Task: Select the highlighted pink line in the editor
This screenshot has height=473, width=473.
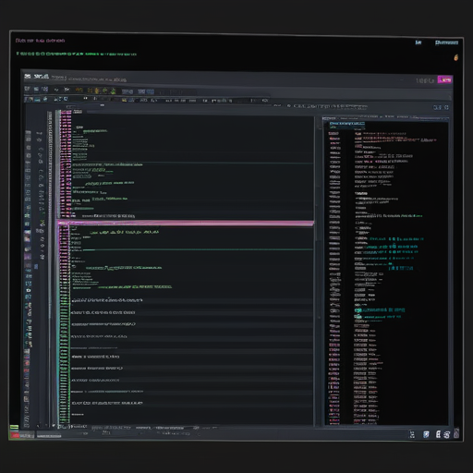Action: pos(186,223)
